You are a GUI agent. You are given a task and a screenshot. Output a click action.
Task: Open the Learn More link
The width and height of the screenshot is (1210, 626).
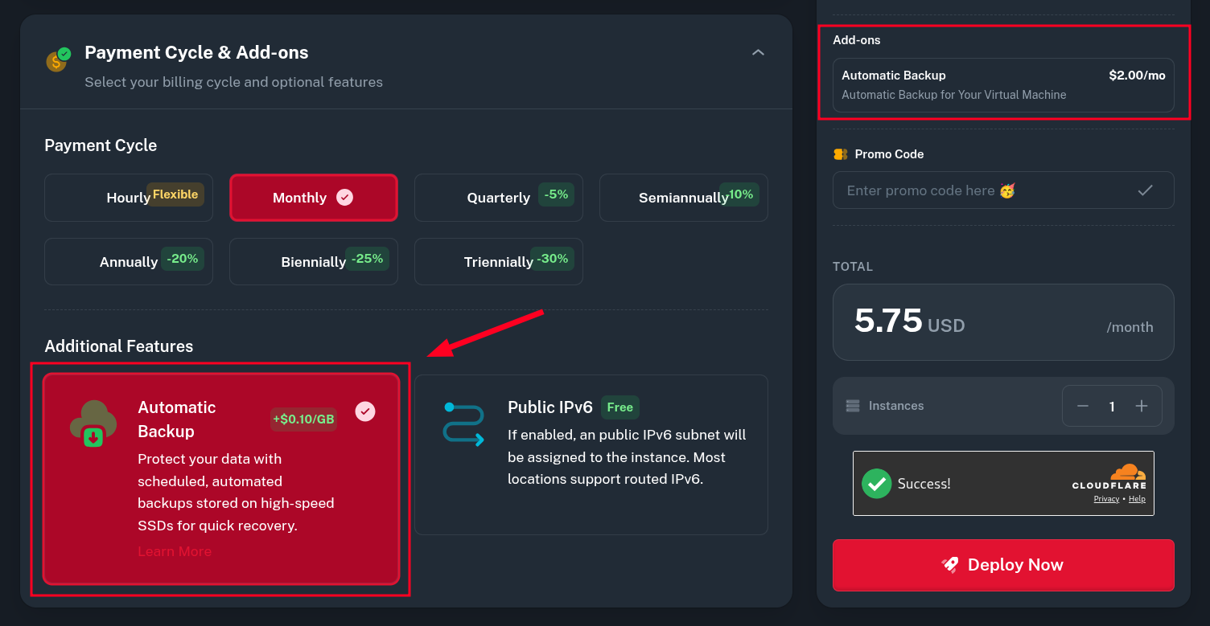point(175,551)
